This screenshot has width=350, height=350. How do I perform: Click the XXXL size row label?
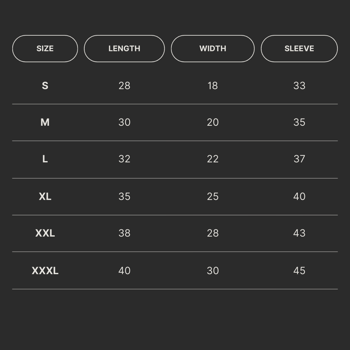45,271
